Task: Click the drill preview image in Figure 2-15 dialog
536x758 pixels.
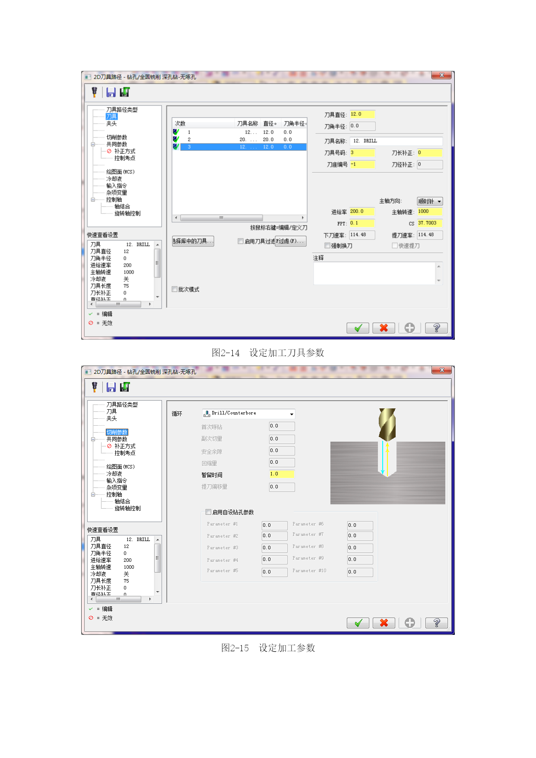Action: click(x=388, y=456)
